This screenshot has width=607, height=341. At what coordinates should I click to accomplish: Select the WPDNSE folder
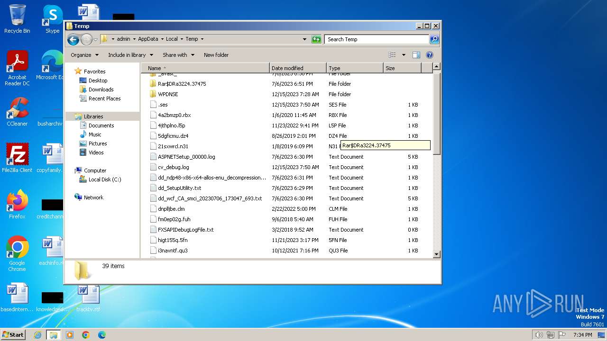click(x=168, y=94)
